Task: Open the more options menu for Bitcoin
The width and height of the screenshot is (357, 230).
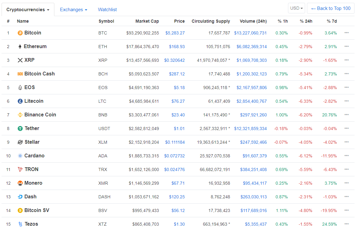Action: click(x=346, y=33)
